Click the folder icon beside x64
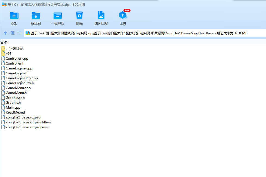 pyautogui.click(x=3, y=53)
